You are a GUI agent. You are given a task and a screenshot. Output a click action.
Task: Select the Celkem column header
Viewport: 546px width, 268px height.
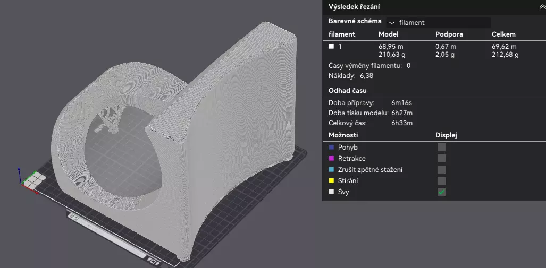click(x=503, y=34)
